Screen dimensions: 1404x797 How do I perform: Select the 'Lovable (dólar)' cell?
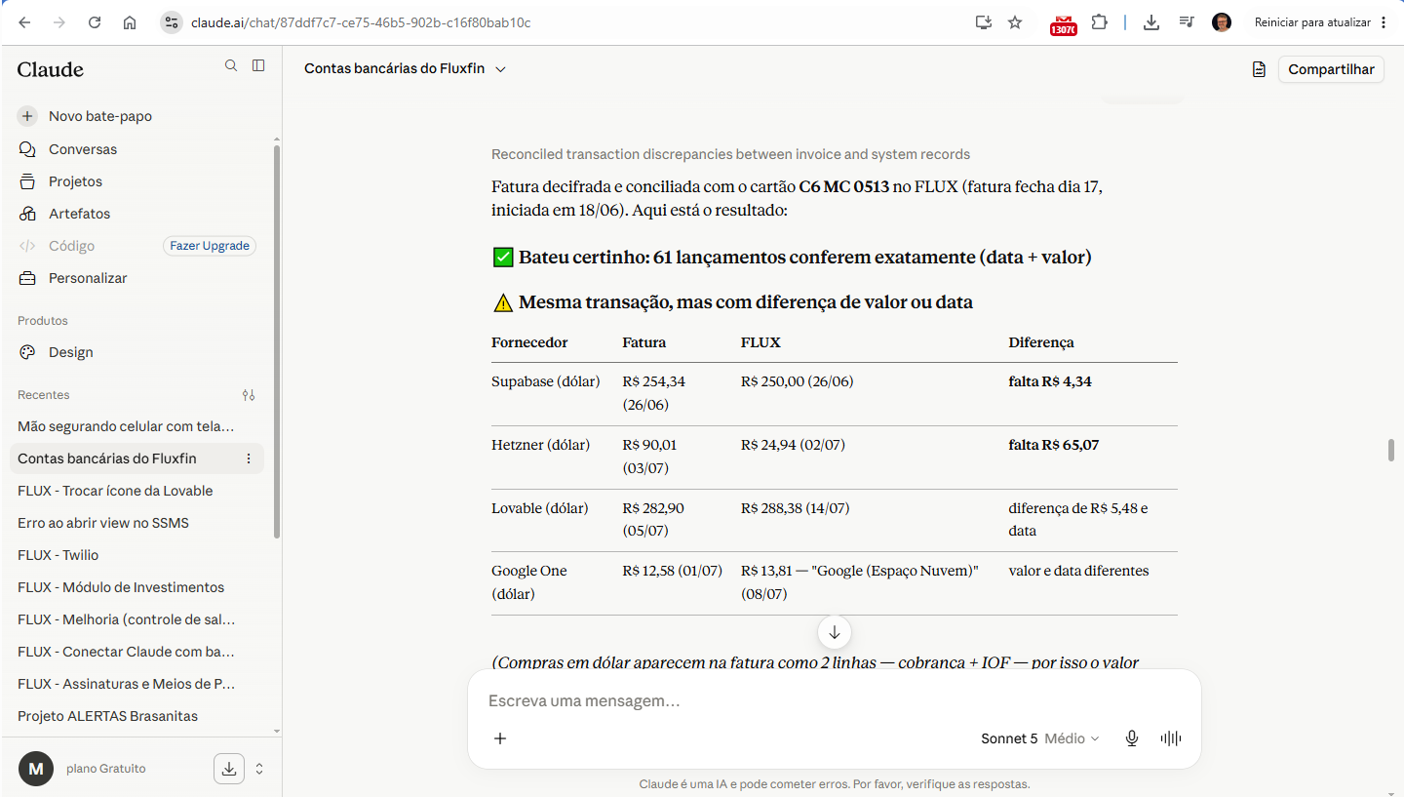pyautogui.click(x=540, y=508)
